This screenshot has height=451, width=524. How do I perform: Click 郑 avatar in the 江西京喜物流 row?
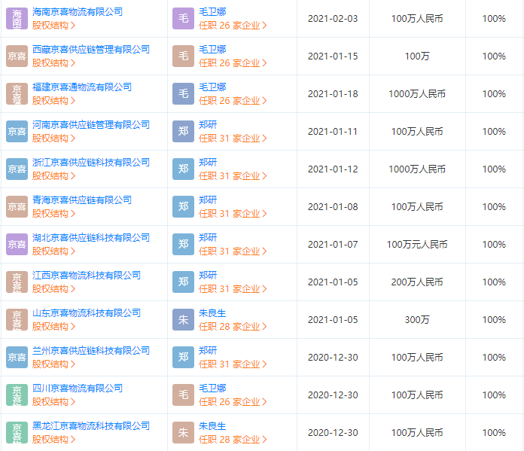coord(183,282)
